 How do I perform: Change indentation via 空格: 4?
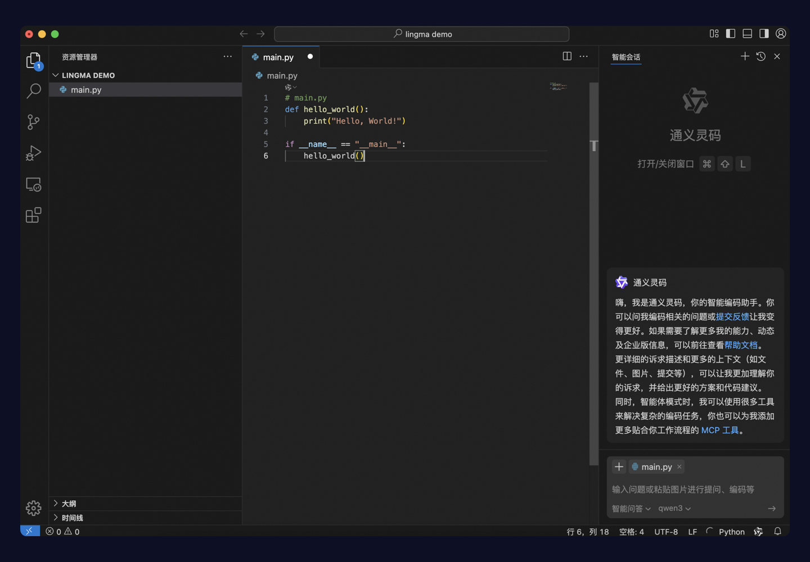click(631, 531)
